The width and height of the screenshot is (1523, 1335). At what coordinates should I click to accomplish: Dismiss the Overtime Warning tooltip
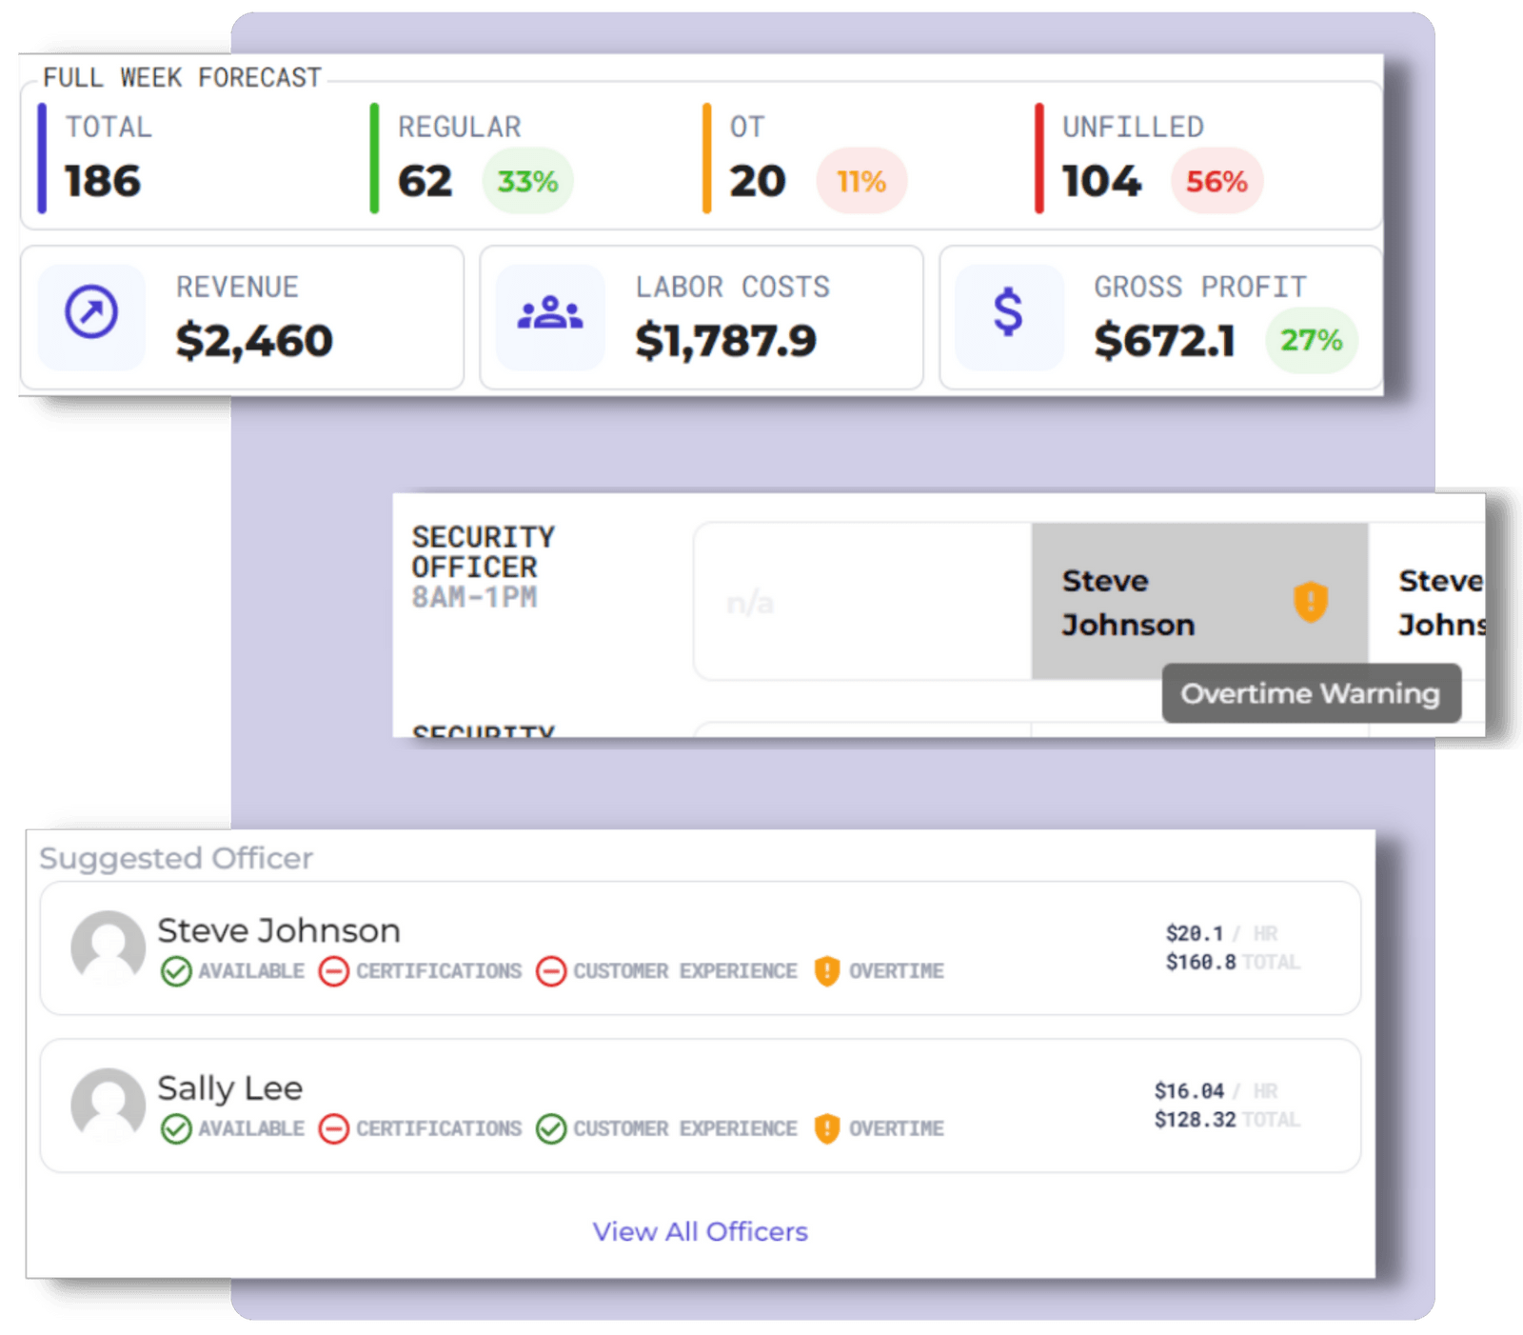click(1311, 693)
